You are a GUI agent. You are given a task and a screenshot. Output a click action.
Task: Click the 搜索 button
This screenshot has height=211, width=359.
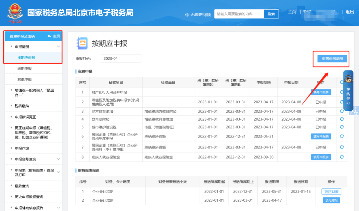pyautogui.click(x=271, y=14)
